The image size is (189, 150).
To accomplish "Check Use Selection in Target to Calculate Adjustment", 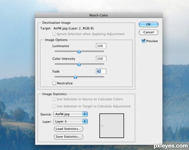I will [54, 106].
